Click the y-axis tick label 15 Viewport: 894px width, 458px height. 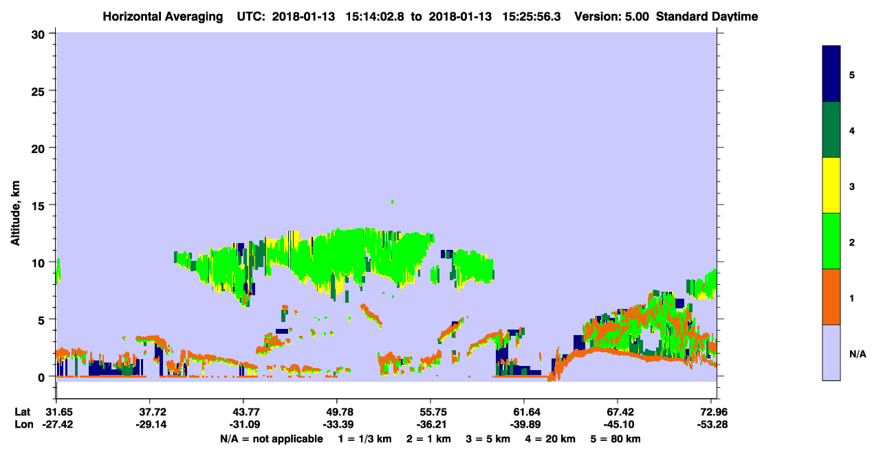pyautogui.click(x=39, y=205)
